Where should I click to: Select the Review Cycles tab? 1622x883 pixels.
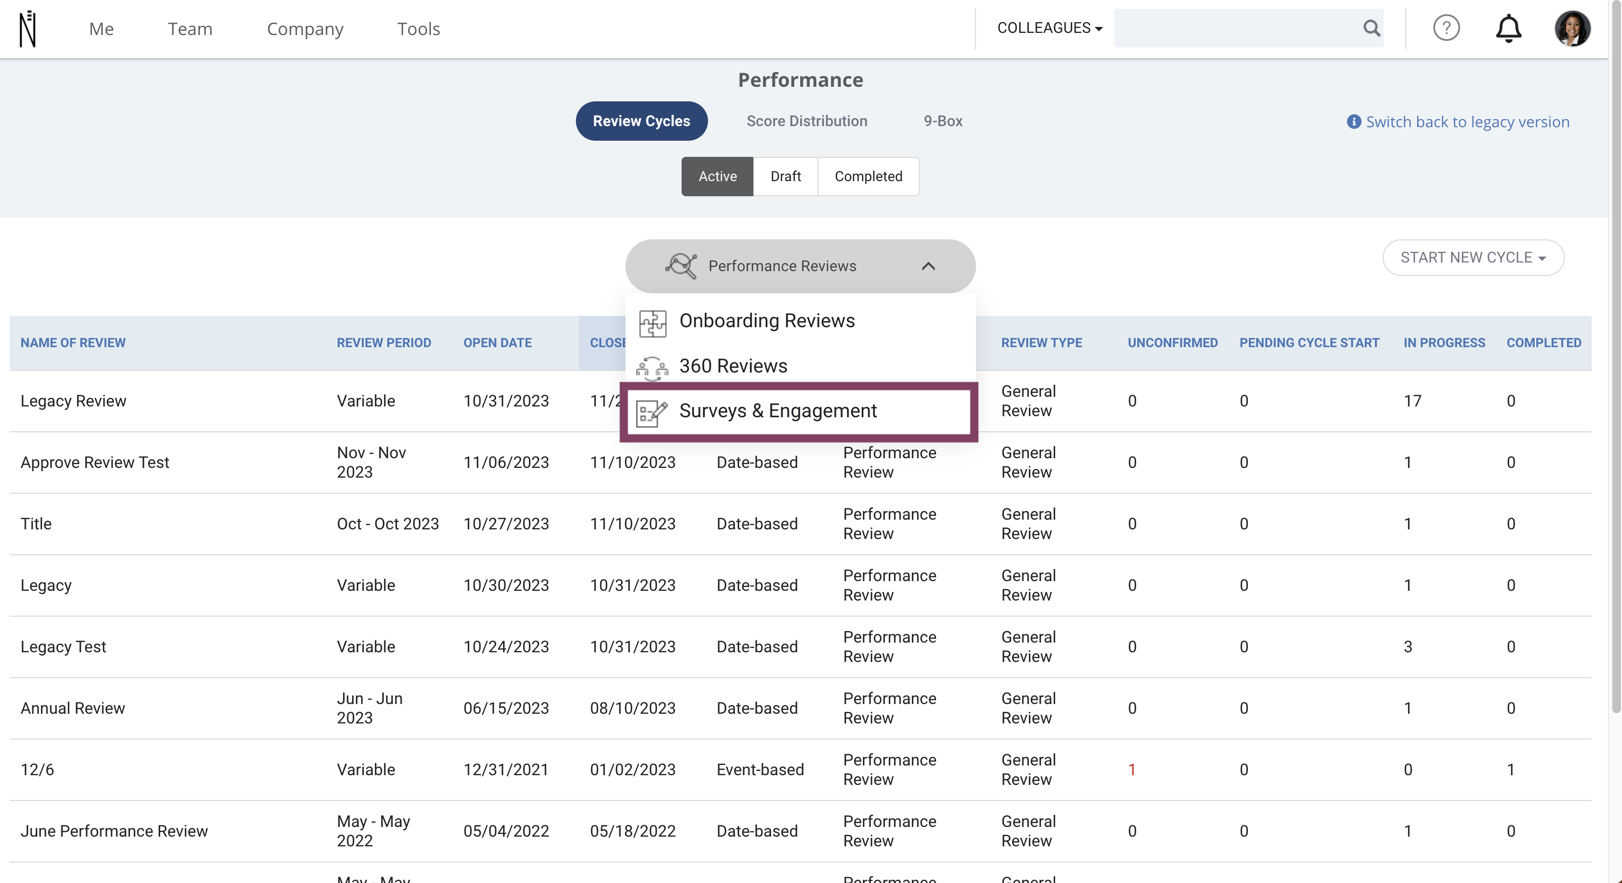click(642, 121)
